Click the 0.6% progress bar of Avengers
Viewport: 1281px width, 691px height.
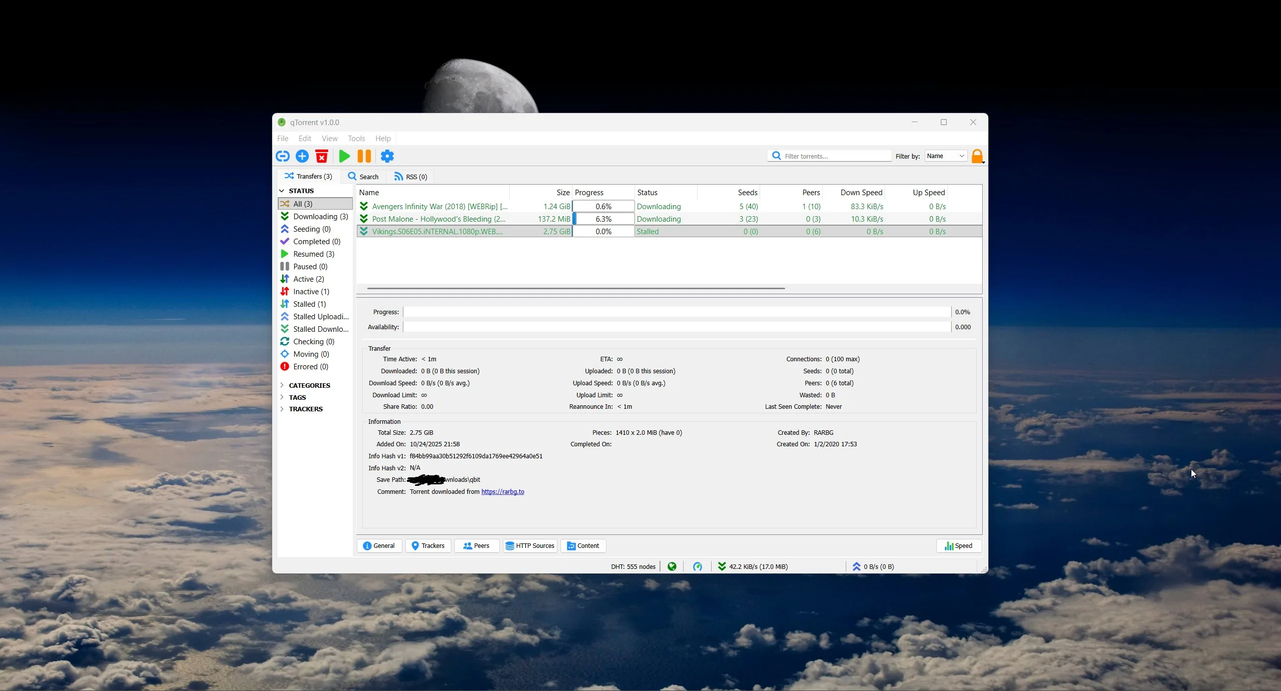pyautogui.click(x=603, y=206)
